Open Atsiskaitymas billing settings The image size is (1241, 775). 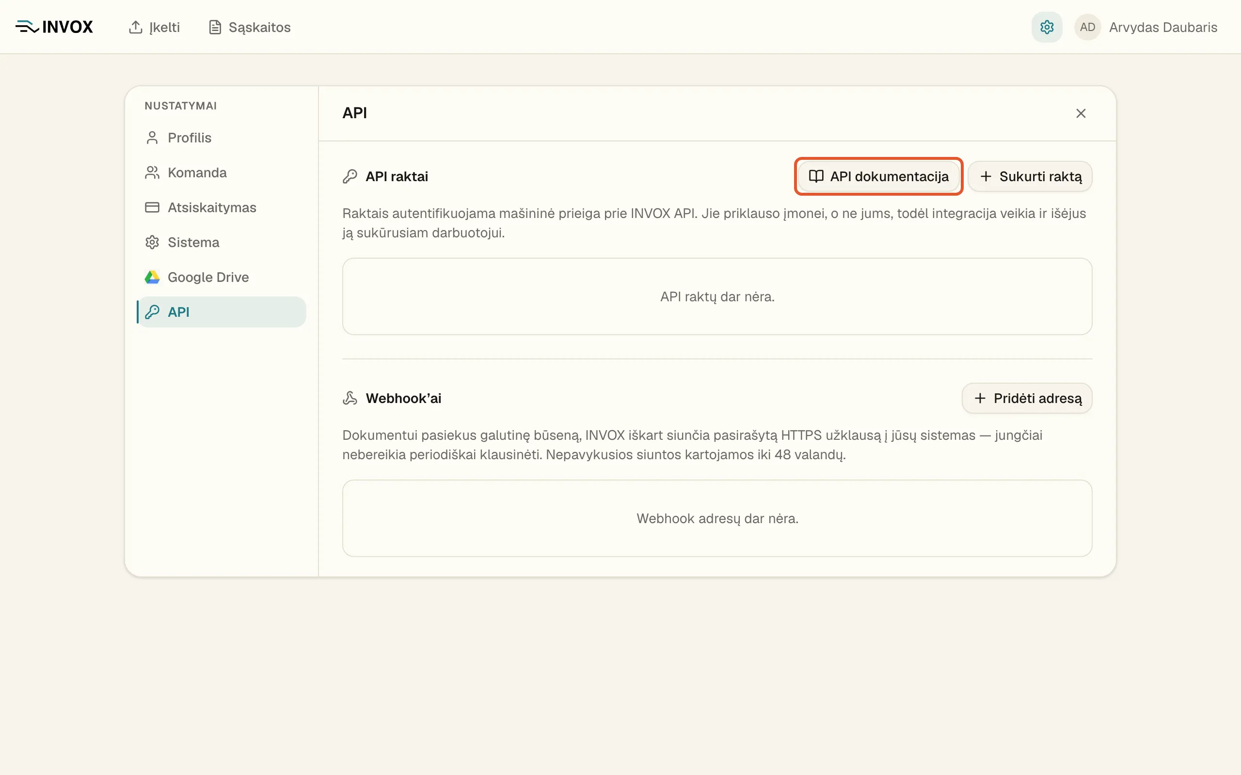click(x=222, y=208)
